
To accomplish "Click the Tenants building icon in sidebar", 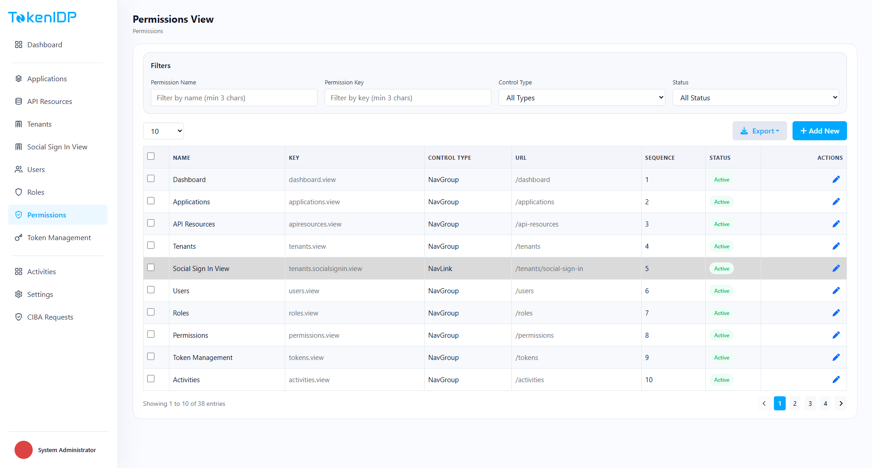I will tap(19, 124).
